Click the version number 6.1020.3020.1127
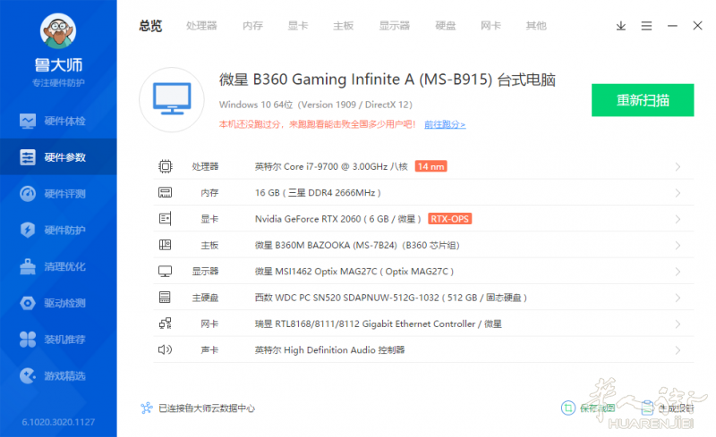This screenshot has height=437, width=716. (x=58, y=422)
